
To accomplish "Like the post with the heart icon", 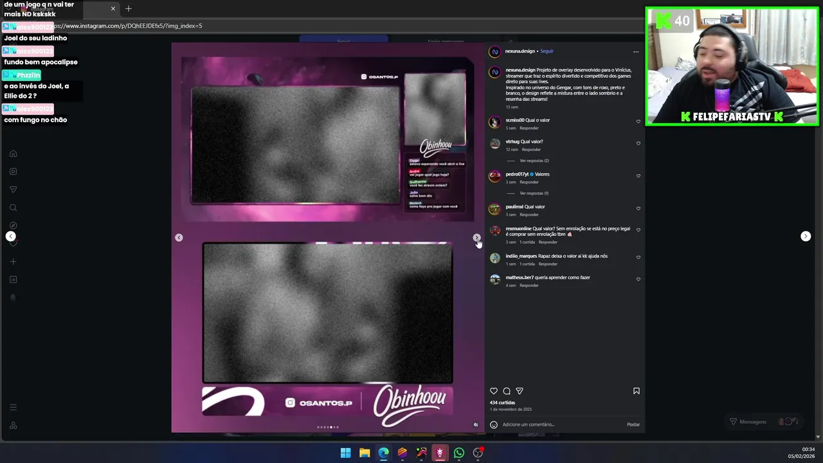I will click(x=494, y=391).
